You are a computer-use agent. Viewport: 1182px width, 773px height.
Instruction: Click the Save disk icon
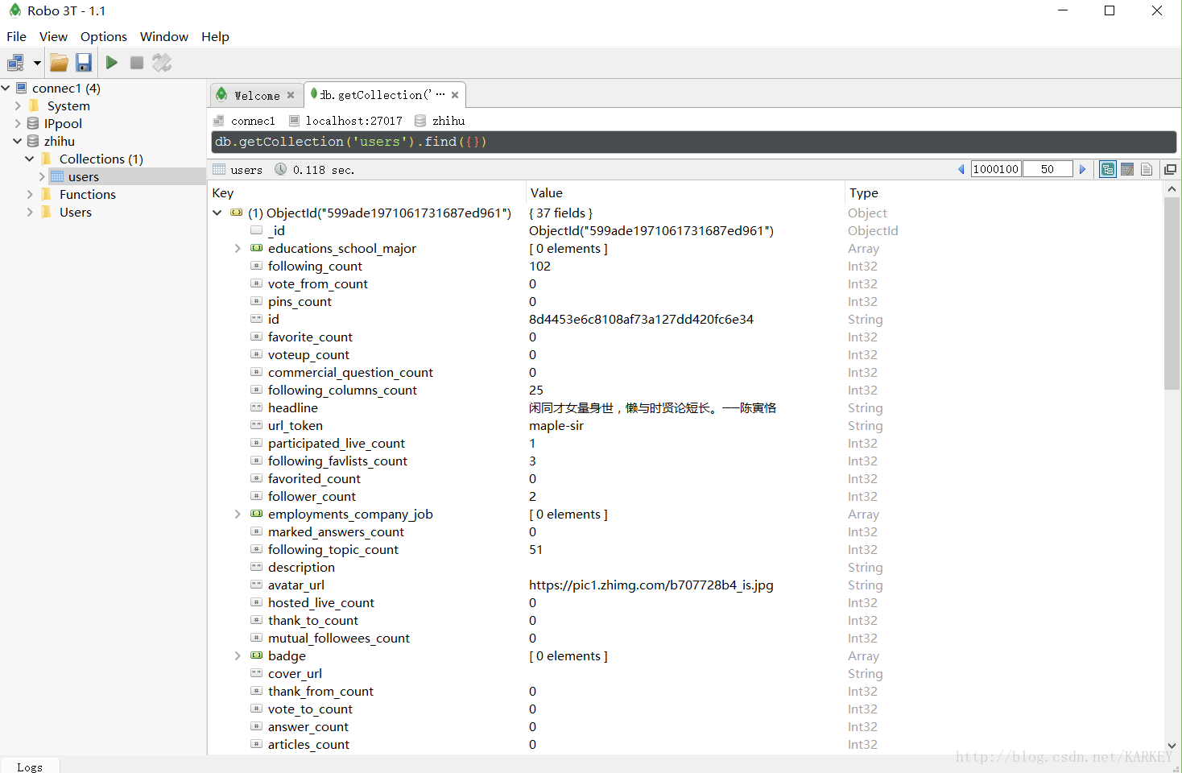pyautogui.click(x=84, y=63)
